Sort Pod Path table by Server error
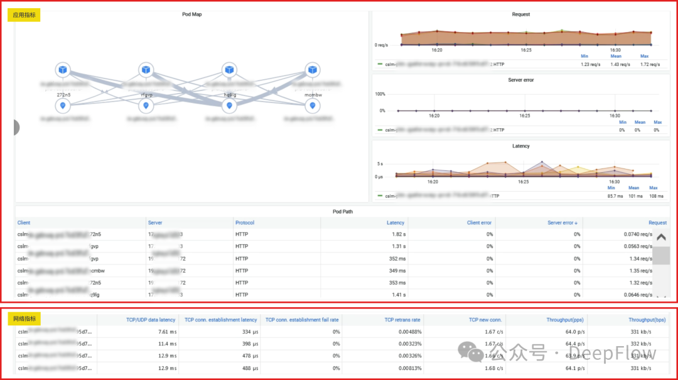This screenshot has height=380, width=678. click(562, 222)
